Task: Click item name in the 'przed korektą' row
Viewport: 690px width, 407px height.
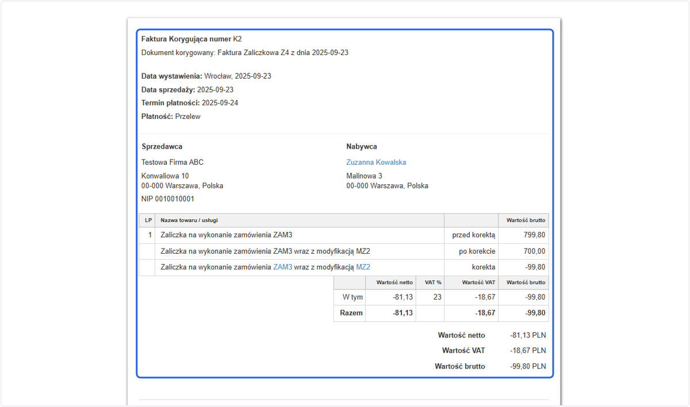Action: coord(227,235)
